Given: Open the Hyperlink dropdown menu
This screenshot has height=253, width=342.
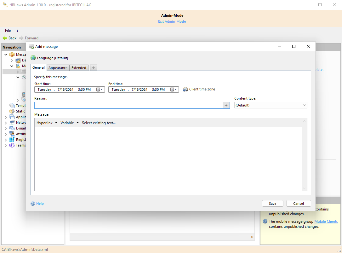Looking at the screenshot, I should pyautogui.click(x=47, y=123).
